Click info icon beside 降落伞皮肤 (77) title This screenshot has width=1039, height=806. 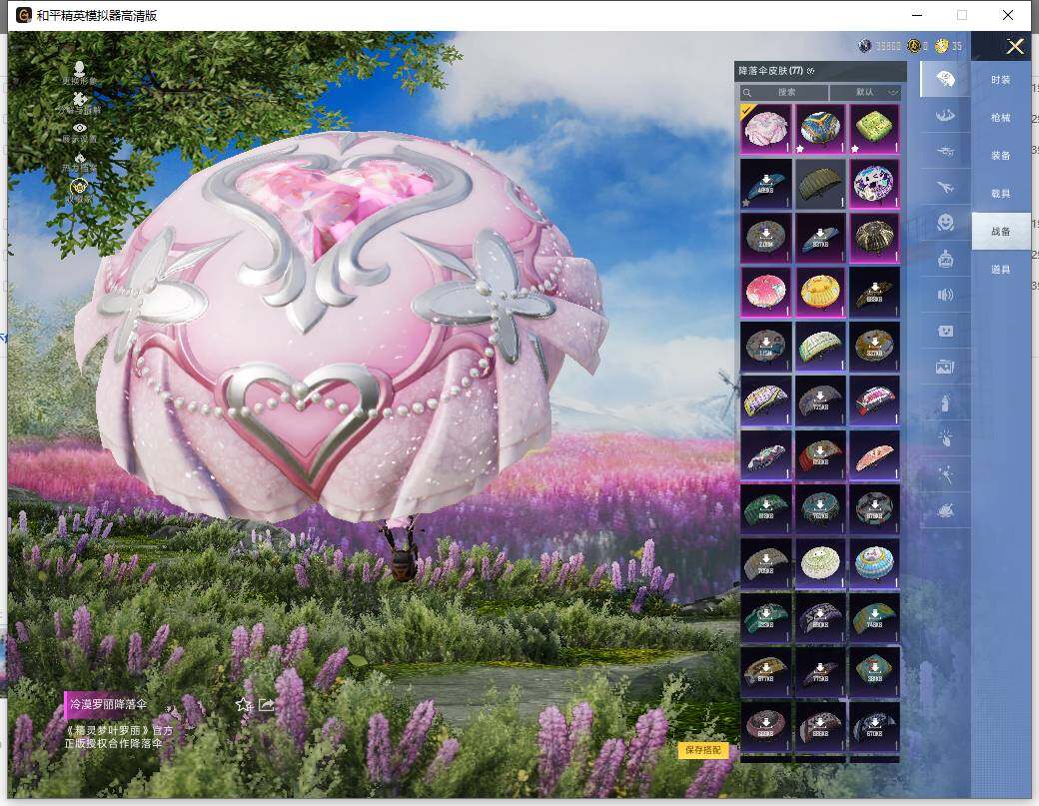(811, 71)
